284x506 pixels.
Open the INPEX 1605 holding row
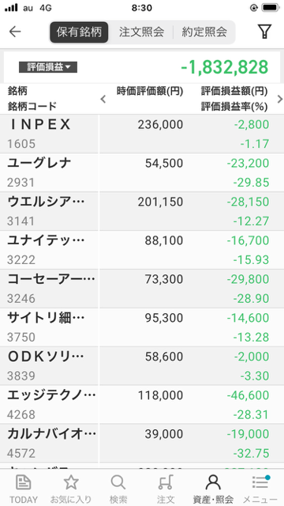tap(142, 134)
